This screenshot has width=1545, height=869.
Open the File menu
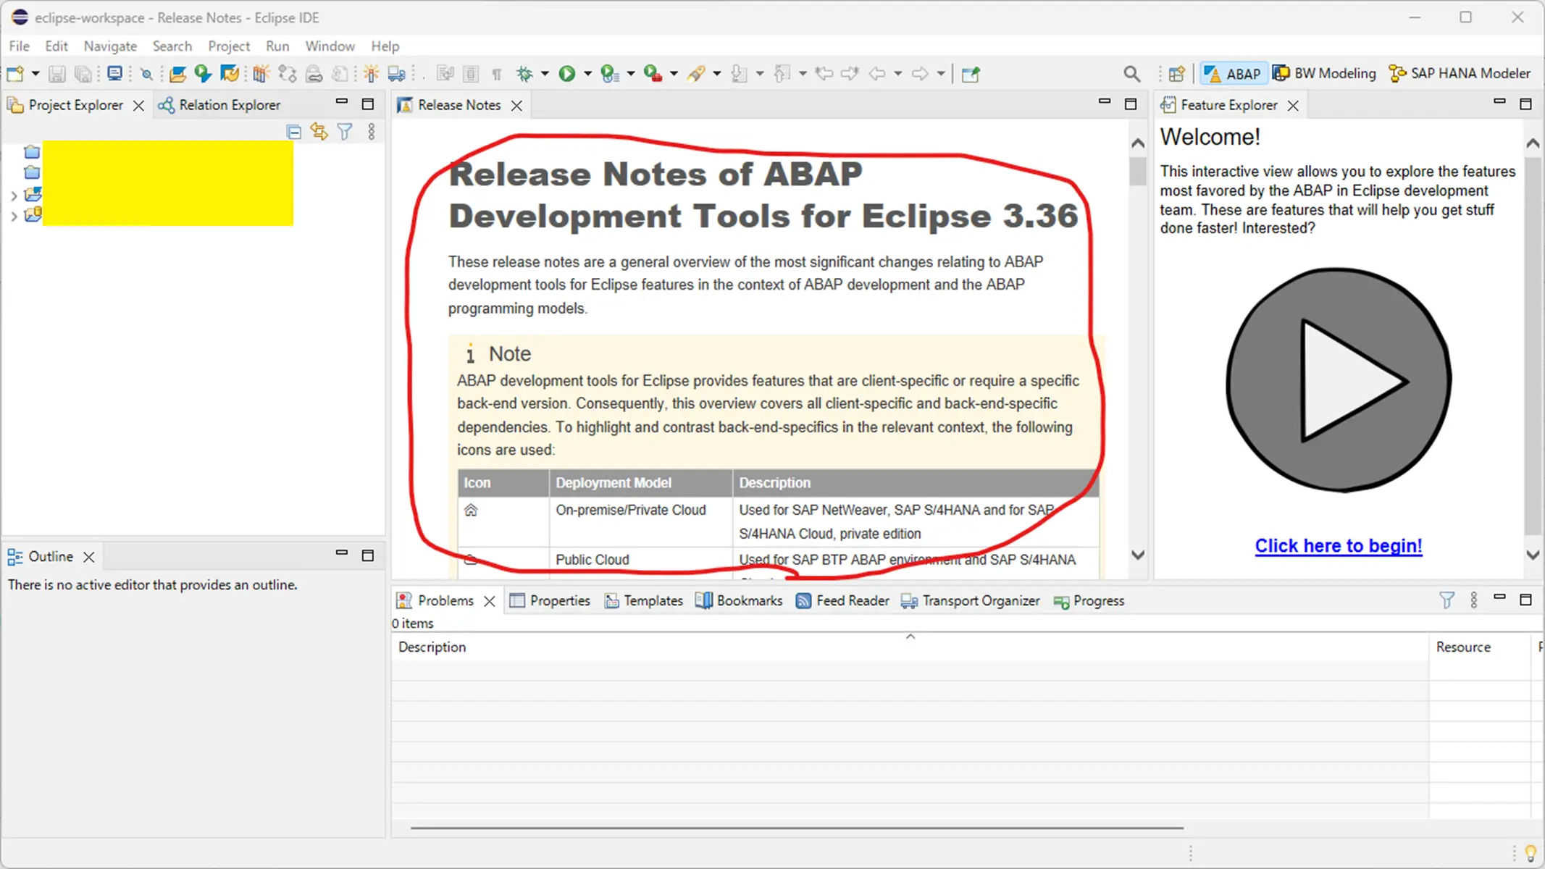19,46
